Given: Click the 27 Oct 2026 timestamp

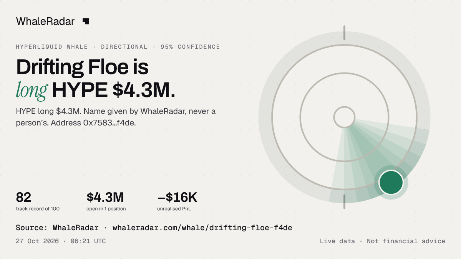Looking at the screenshot, I should pos(37,241).
